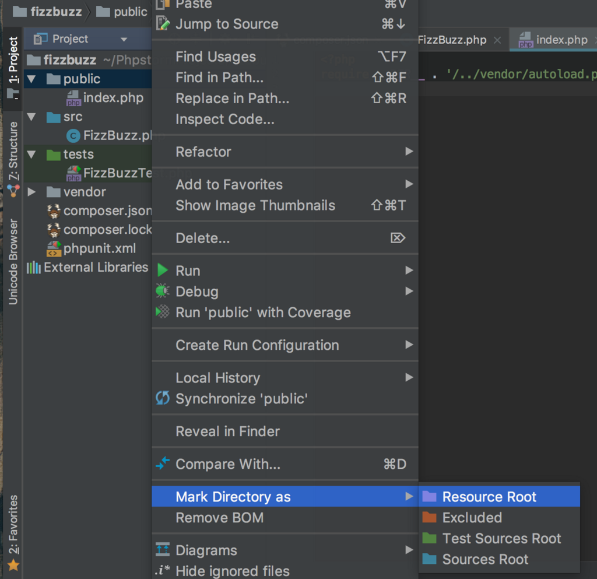Expand the vendor folder arrow
The image size is (597, 579).
click(31, 192)
